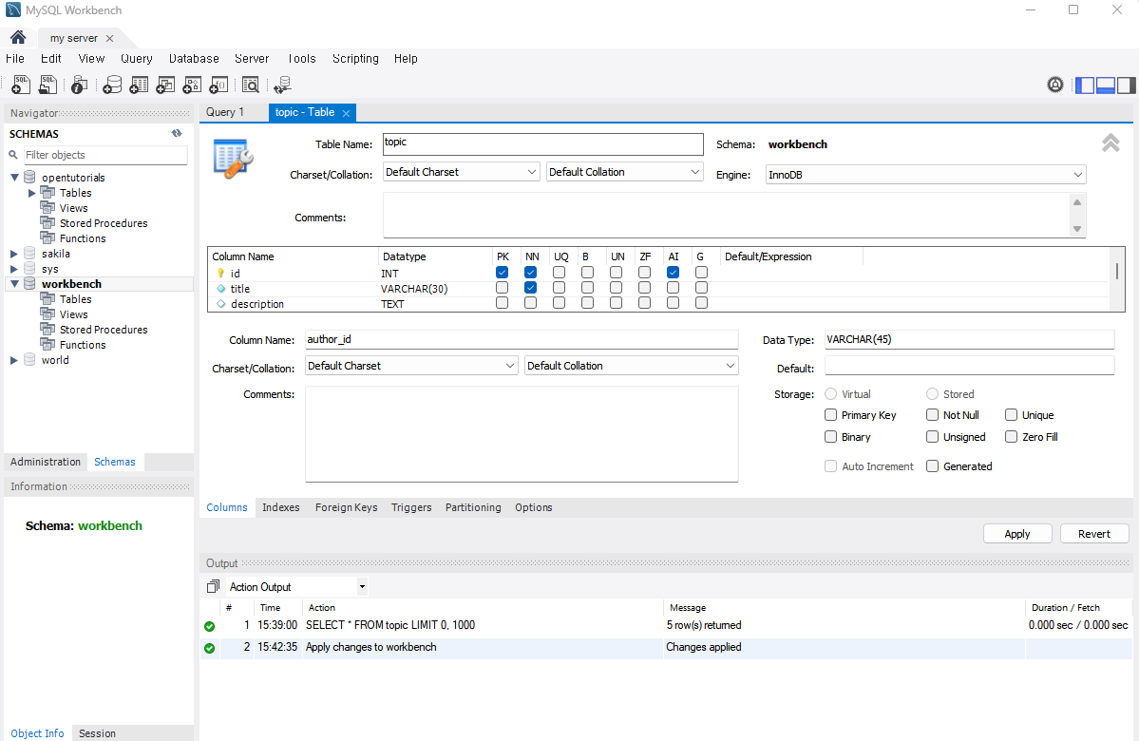Click the Apply button
The width and height of the screenshot is (1139, 741).
pos(1017,533)
